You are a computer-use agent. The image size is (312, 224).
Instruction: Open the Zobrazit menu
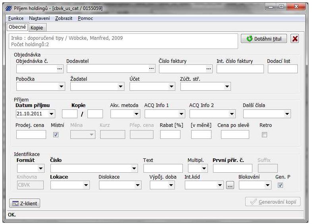64,18
